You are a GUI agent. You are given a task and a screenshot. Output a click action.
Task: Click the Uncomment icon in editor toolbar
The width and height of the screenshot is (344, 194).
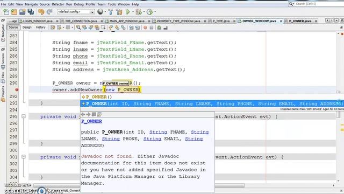[x=166, y=27]
